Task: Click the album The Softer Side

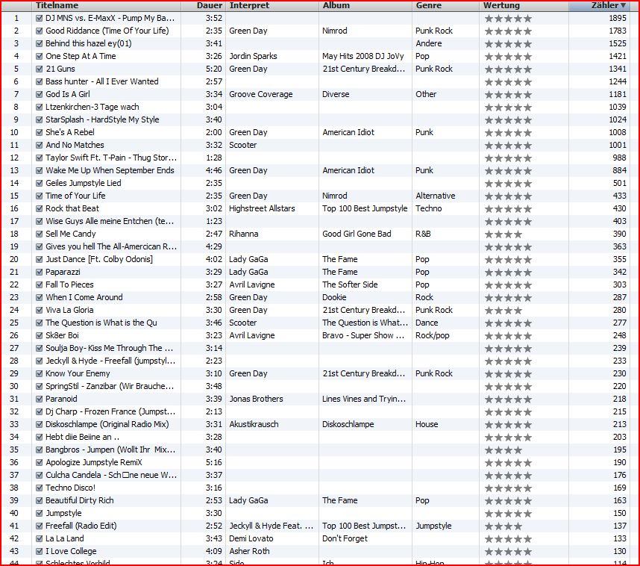Action: click(x=350, y=284)
